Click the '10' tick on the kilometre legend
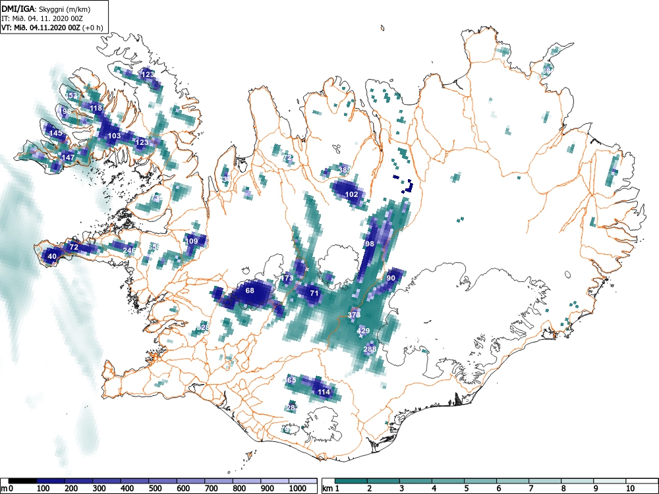The width and height of the screenshot is (659, 494). pyautogui.click(x=629, y=489)
